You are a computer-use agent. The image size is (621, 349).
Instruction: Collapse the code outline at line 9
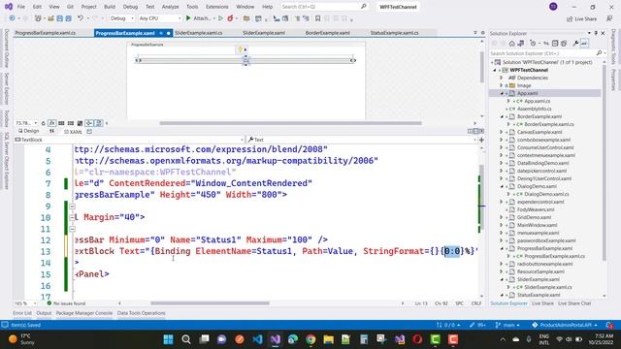[72, 206]
